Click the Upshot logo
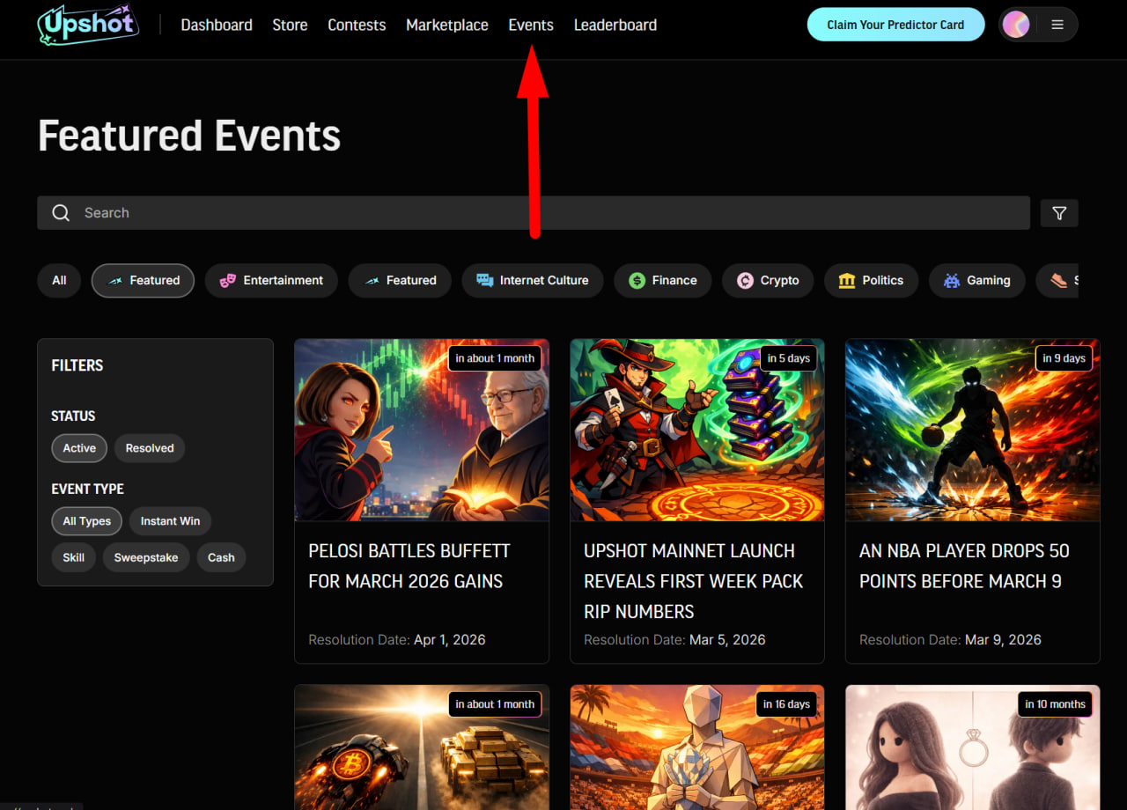 click(88, 25)
